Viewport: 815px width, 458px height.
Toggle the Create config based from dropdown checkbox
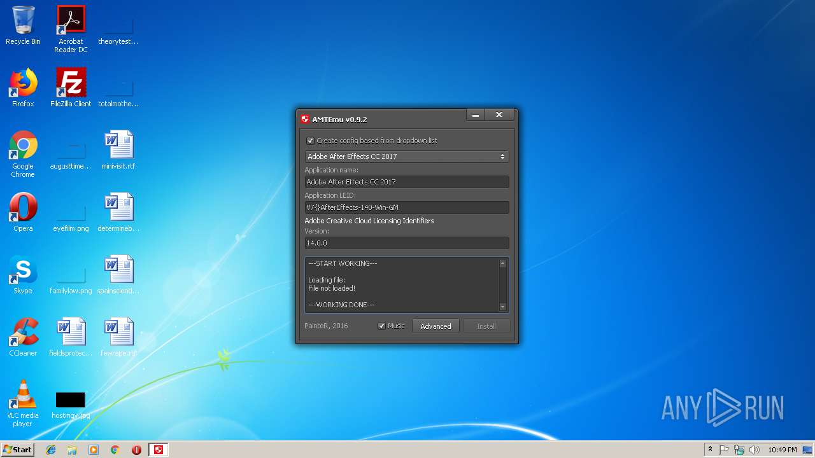tap(310, 141)
